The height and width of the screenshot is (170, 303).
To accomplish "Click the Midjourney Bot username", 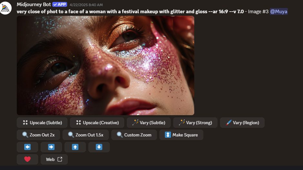I will (x=34, y=5).
